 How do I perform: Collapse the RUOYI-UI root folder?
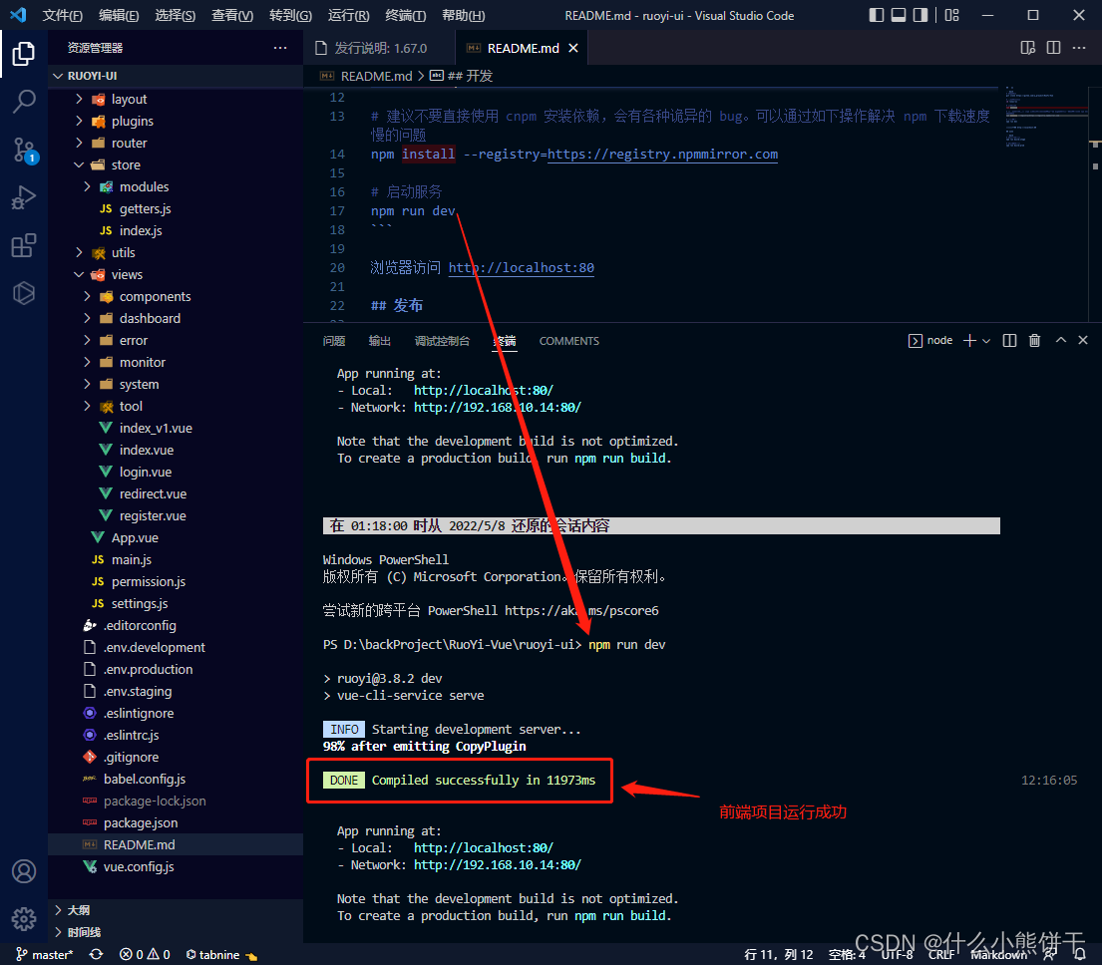176,76
